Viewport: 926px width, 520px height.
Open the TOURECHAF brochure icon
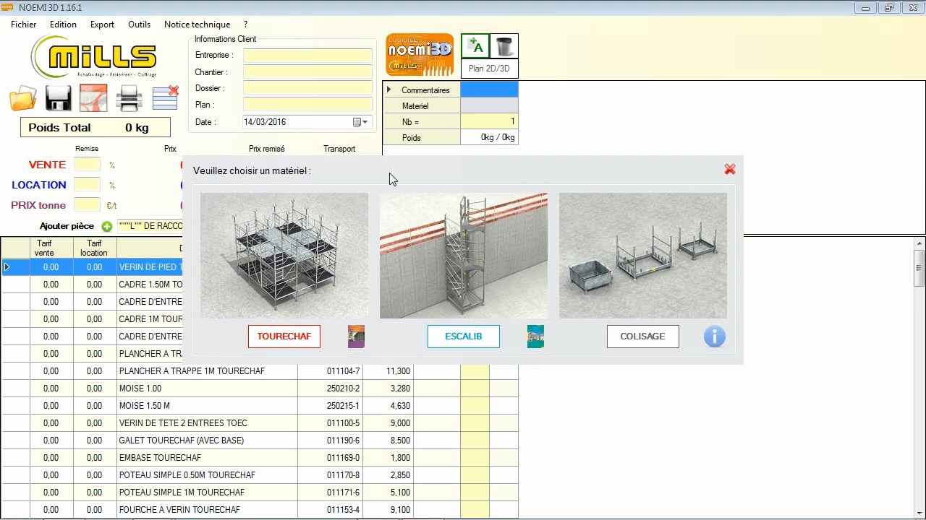(x=356, y=337)
